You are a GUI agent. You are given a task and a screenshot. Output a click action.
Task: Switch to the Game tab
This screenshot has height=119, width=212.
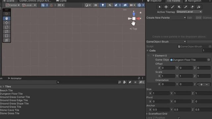tap(61, 1)
